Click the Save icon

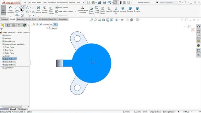99,3
